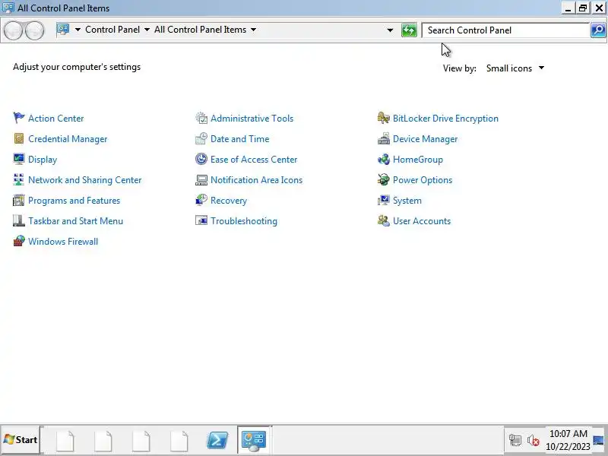Click the Troubleshooting icon
The height and width of the screenshot is (456, 608).
[x=201, y=220]
